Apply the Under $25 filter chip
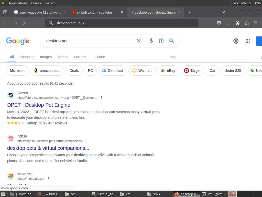The image size is (262, 197). tap(233, 71)
